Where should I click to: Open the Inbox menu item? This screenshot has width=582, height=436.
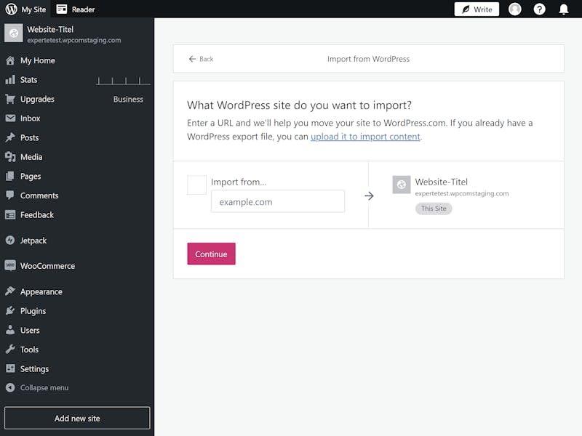[x=30, y=118]
